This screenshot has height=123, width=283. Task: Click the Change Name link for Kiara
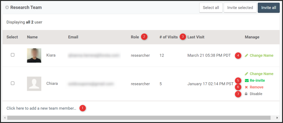click(261, 55)
